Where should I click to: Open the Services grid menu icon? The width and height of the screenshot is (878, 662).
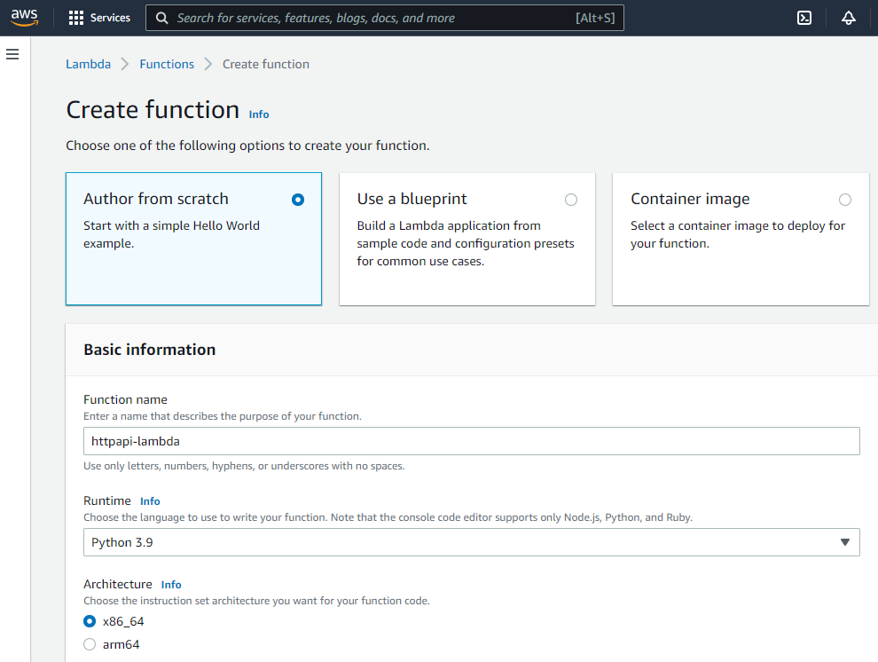[x=76, y=18]
